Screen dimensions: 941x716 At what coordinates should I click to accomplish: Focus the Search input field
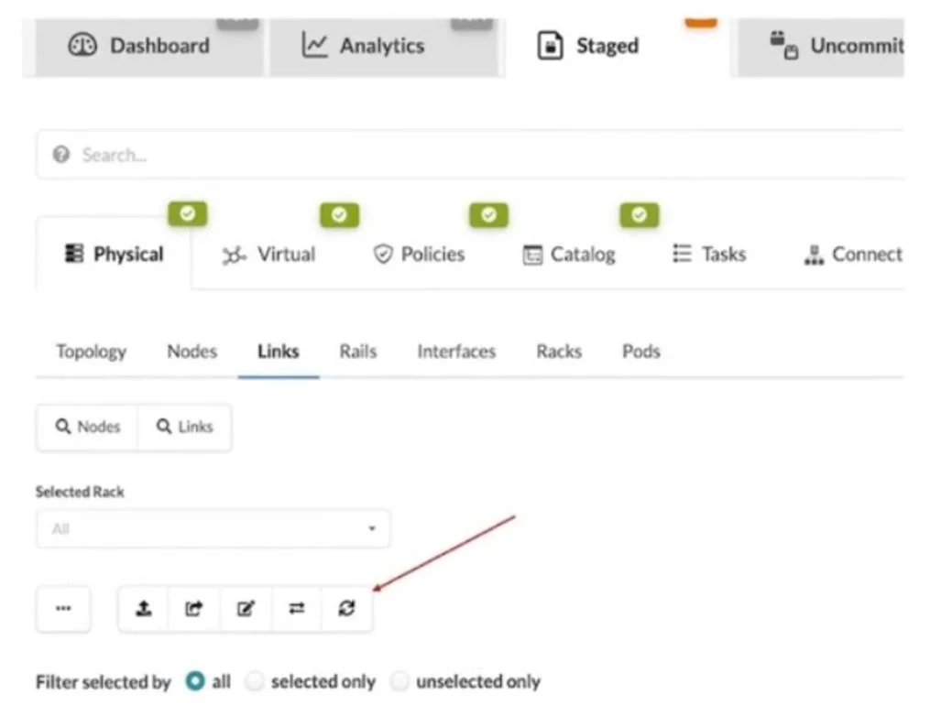click(471, 155)
